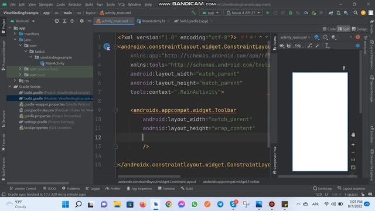This screenshot has height=211, width=375.
Task: Expand the res folder
Action: tap(15, 81)
